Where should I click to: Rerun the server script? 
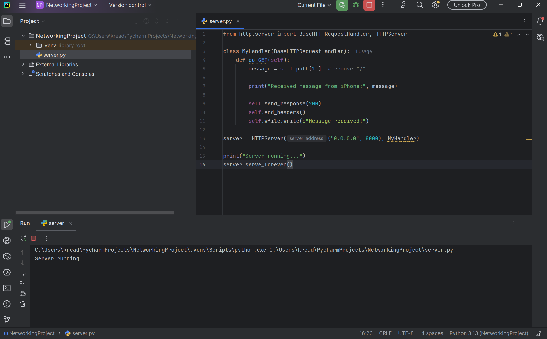(23, 238)
